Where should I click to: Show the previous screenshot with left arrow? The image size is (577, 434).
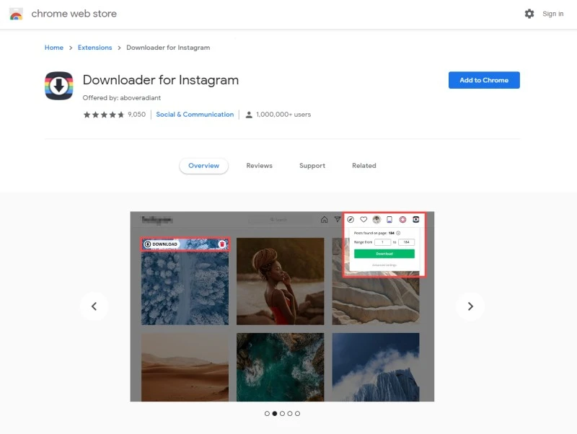94,306
